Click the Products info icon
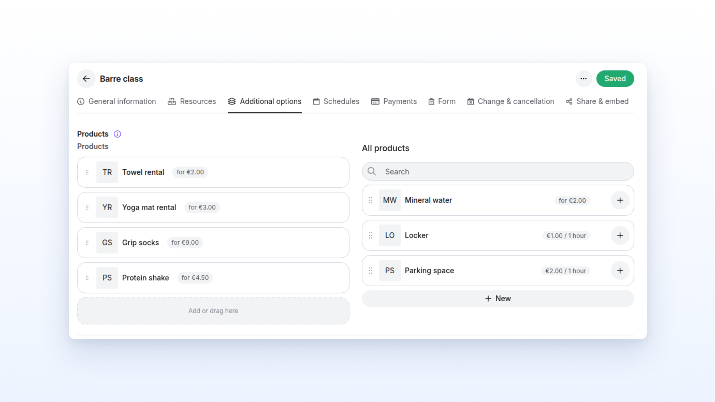Screen dimensions: 715x402 point(118,134)
